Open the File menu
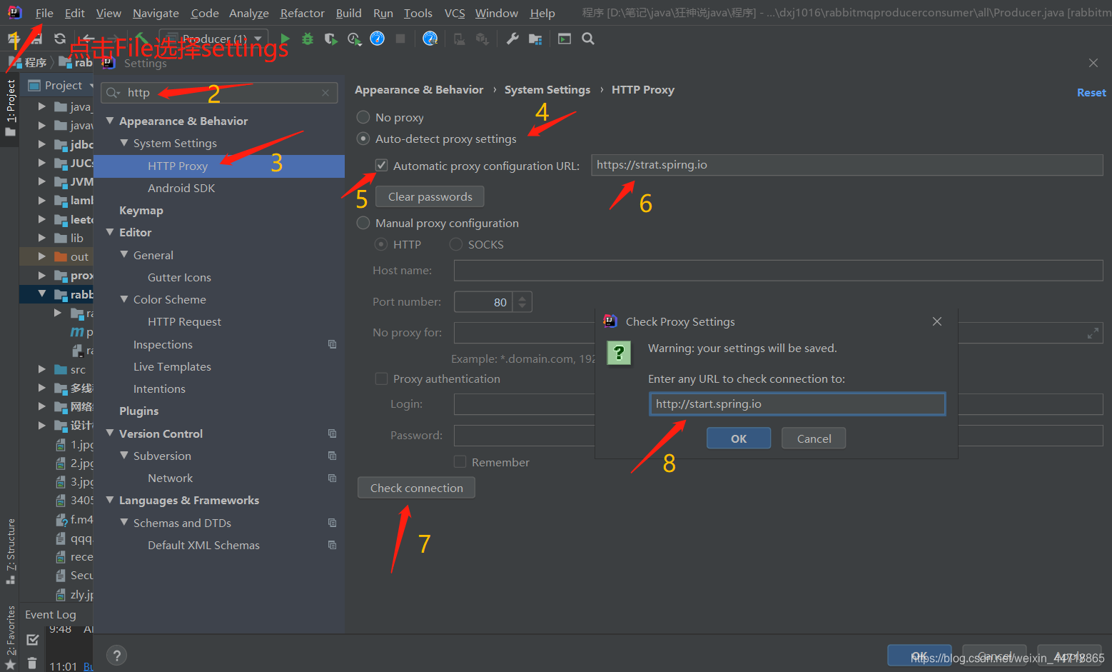Screen dimensions: 1112x672 (44, 13)
